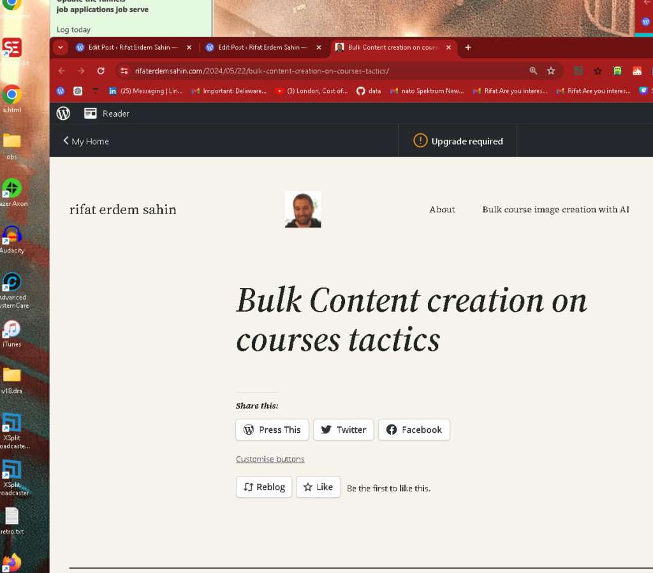Go back in browser history
Screen dimensions: 653x573
click(62, 71)
